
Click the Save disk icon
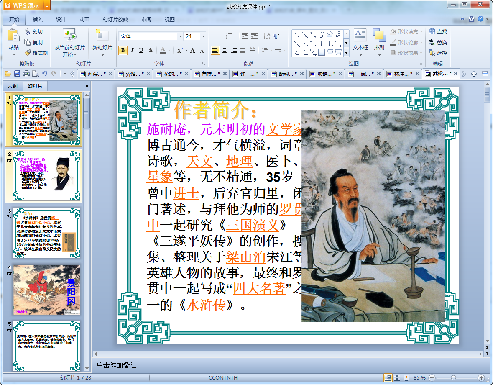pos(17,74)
